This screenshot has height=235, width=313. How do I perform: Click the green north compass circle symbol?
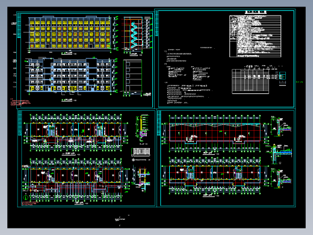[x=26, y=198]
